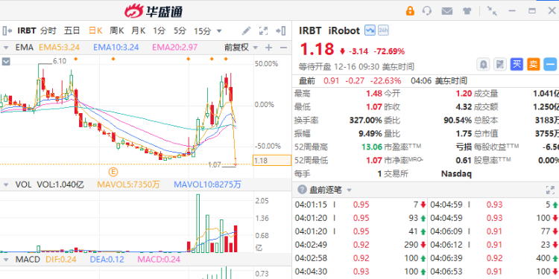The image size is (559, 279).
Task: Click the EMA20:2.97 indicator label
Action: click(174, 48)
